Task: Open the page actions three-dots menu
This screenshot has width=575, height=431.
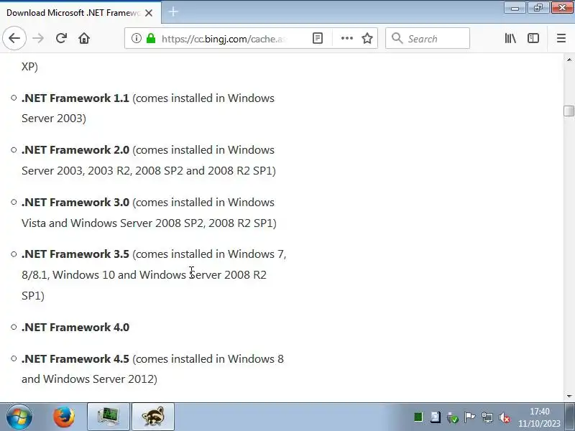Action: [347, 38]
